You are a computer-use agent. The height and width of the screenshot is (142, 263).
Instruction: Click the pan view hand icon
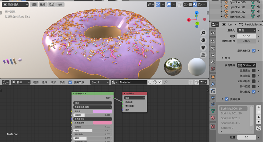[x=203, y=40]
